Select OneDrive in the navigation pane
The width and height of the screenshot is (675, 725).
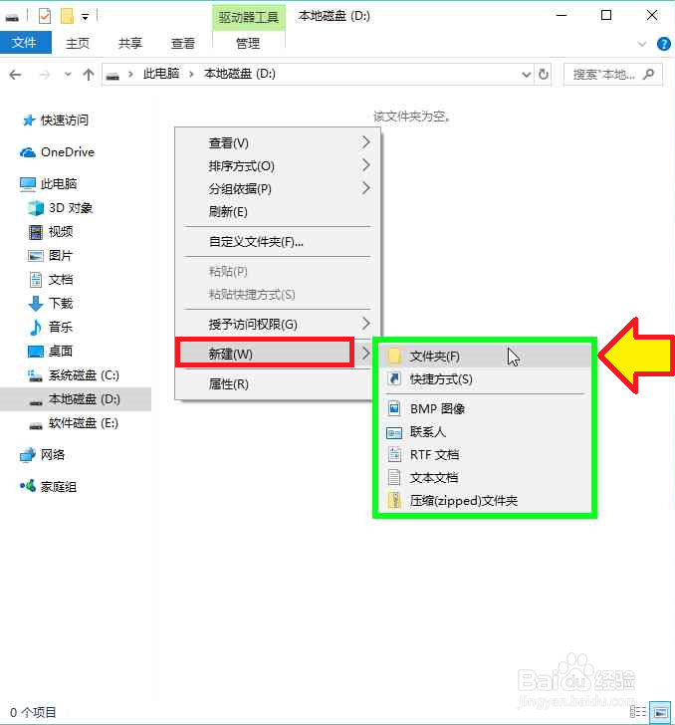pos(67,152)
